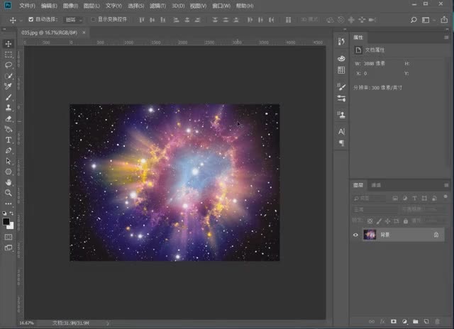Click the foreground color swatch
This screenshot has width=454, height=329.
click(6, 222)
